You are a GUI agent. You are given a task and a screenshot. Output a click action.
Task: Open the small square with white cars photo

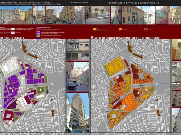[98, 15]
